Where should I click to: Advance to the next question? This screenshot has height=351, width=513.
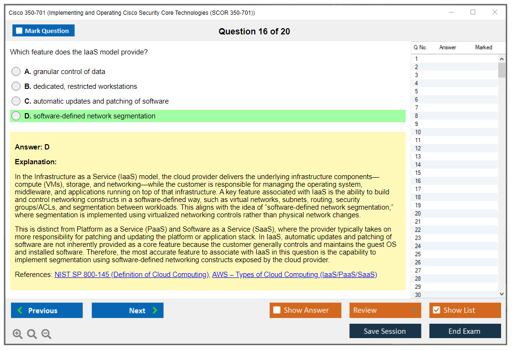pos(127,310)
